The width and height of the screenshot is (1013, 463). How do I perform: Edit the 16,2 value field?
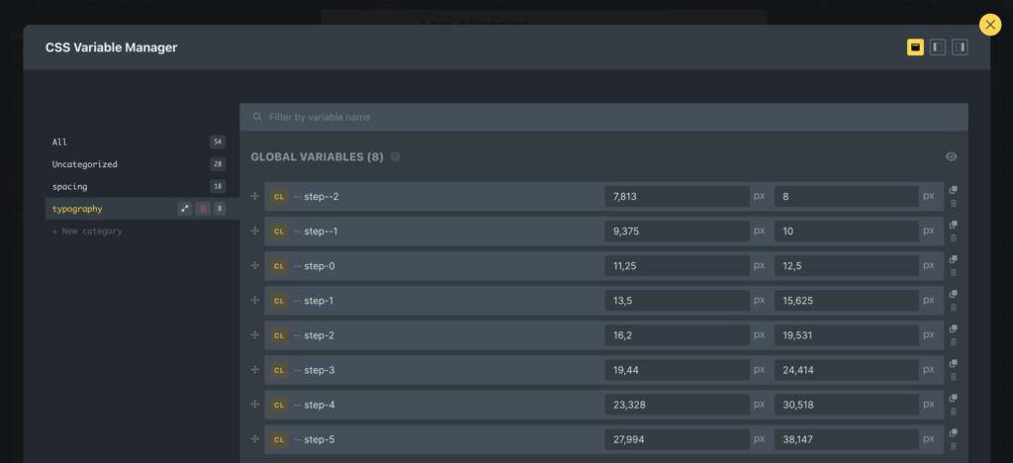tap(677, 335)
